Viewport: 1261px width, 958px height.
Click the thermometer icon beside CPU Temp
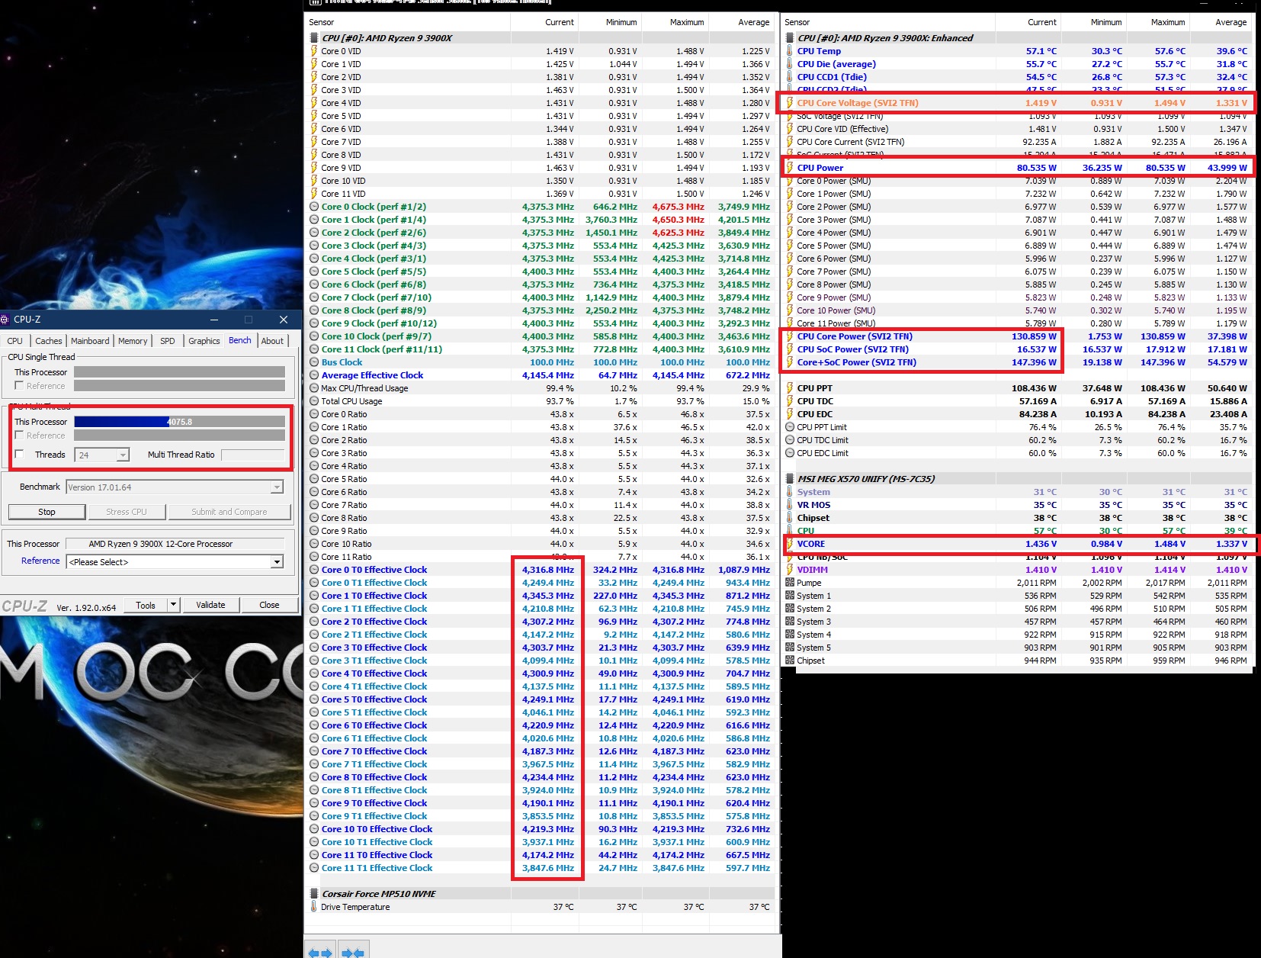coord(789,51)
